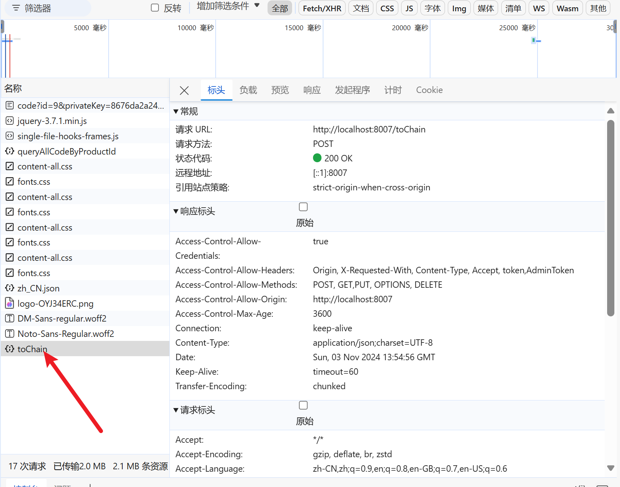The width and height of the screenshot is (620, 487).
Task: Filter requests by Wasm
Action: pyautogui.click(x=567, y=8)
